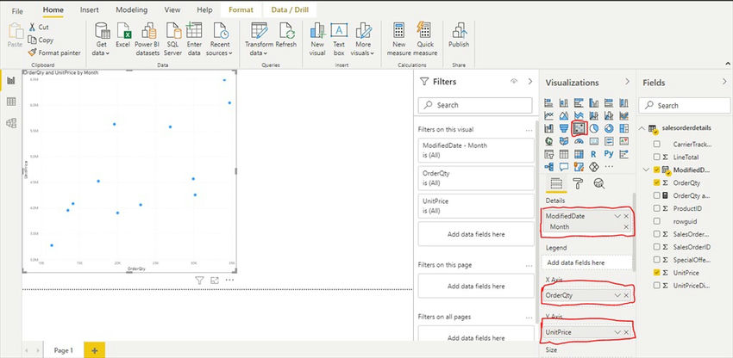Toggle the ProductID field checkbox

[657, 208]
